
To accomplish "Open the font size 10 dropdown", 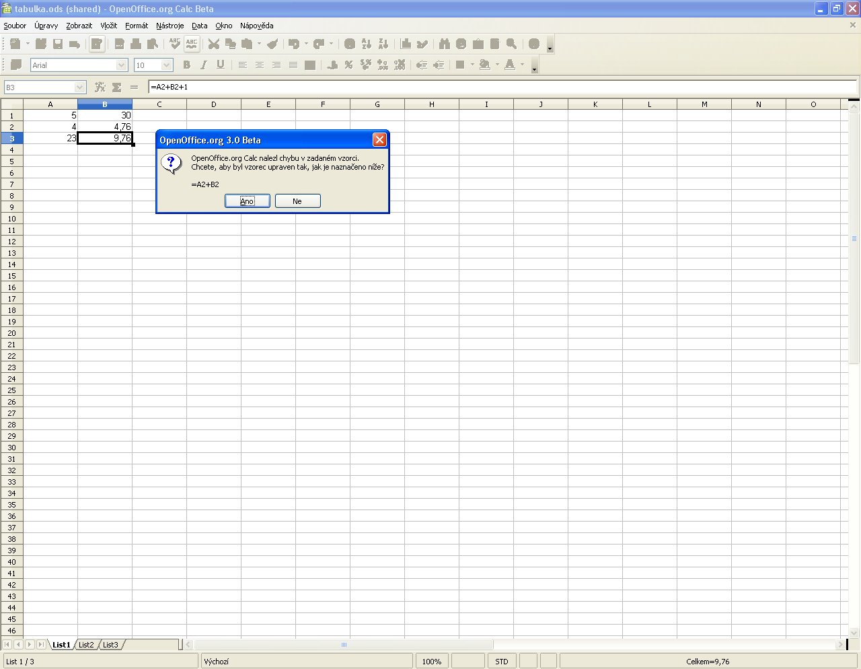I will (167, 65).
